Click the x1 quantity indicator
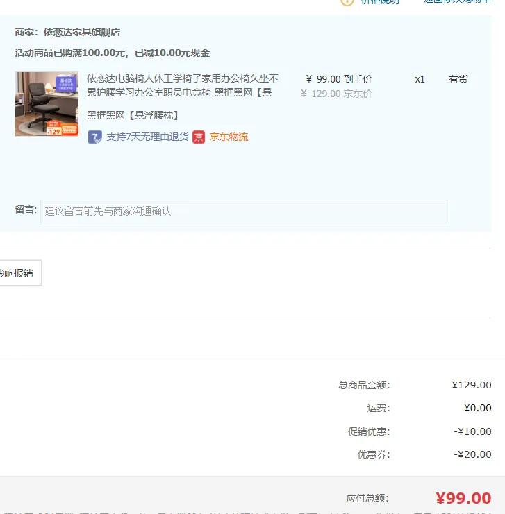The width and height of the screenshot is (505, 514). [x=420, y=80]
